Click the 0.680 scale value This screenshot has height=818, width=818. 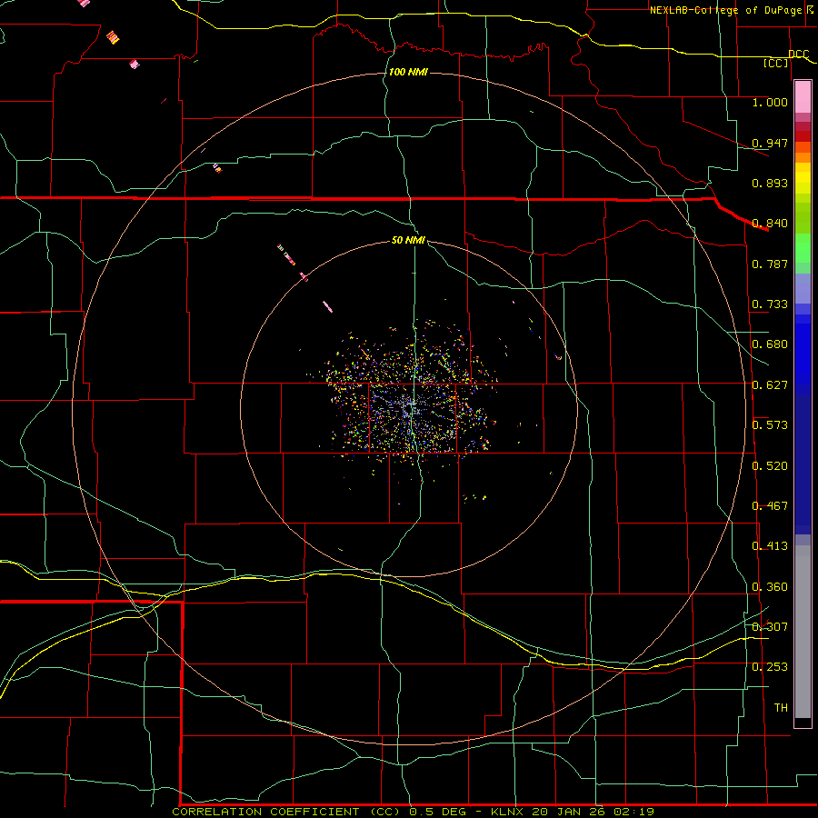point(770,344)
